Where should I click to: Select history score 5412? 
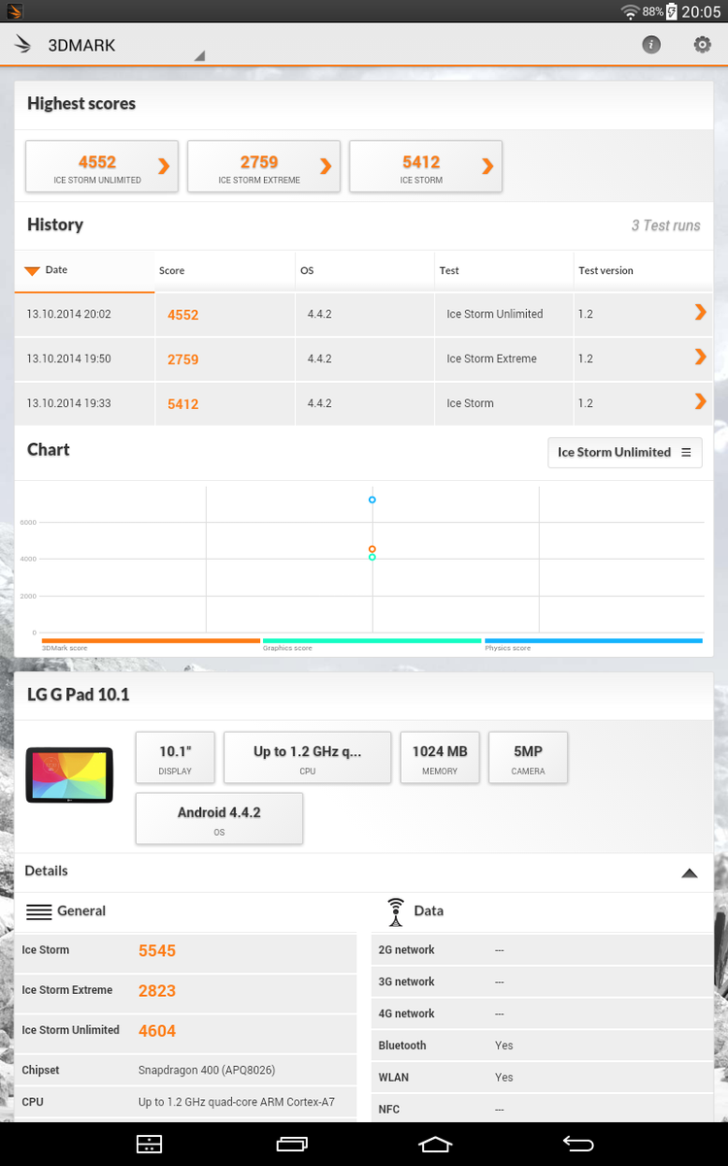click(182, 404)
